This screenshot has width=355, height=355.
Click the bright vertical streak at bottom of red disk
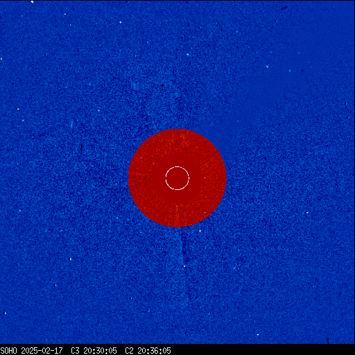coord(177,215)
